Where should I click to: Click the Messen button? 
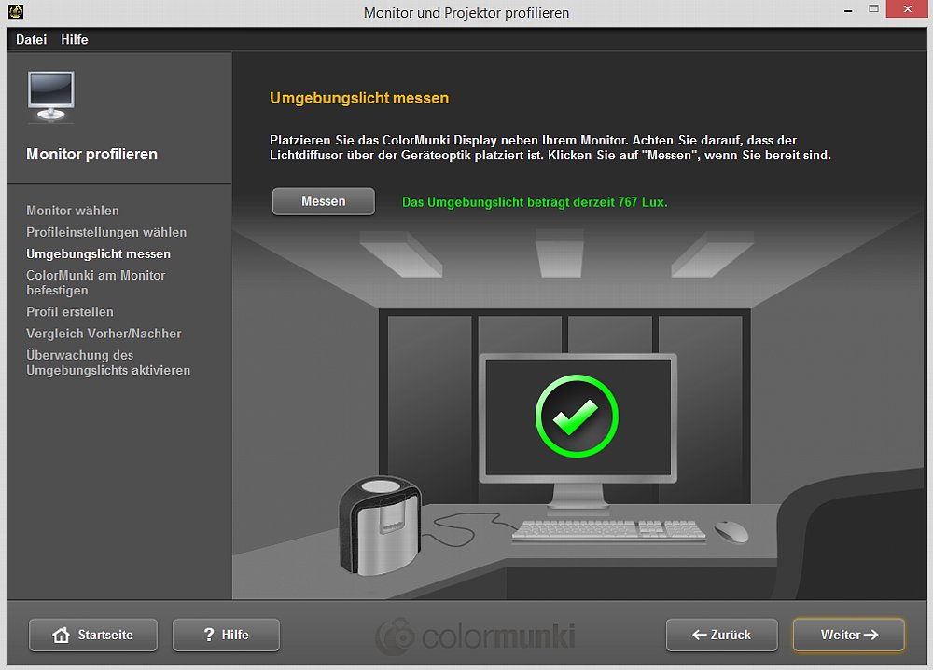[323, 201]
